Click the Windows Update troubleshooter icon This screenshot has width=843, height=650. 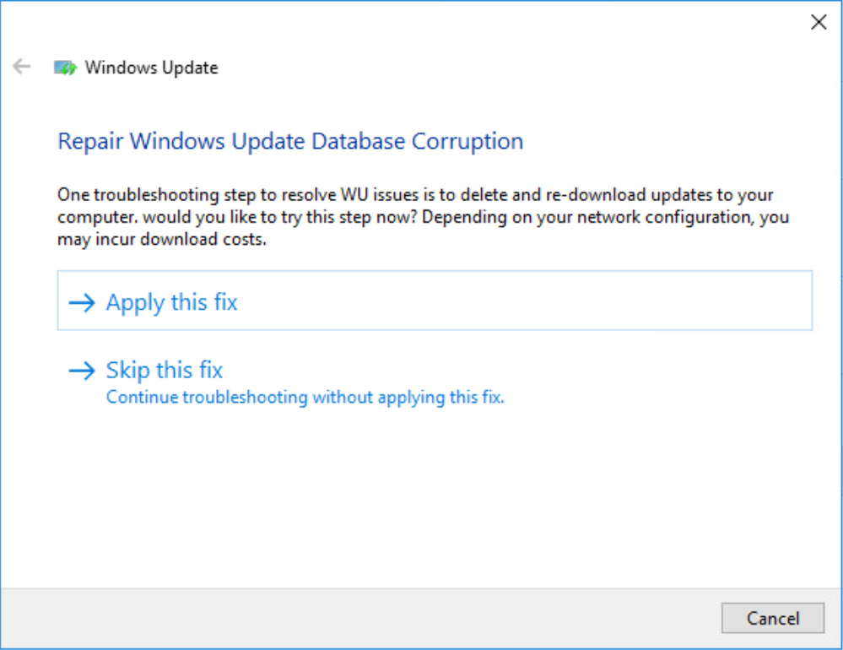tap(65, 68)
